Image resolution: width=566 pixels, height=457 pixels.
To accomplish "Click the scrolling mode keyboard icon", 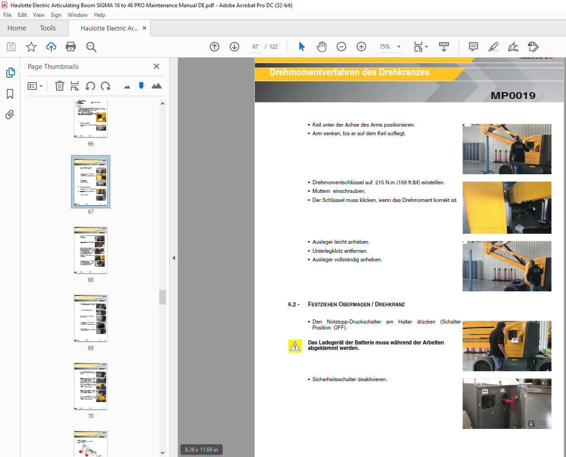I will click(x=444, y=47).
